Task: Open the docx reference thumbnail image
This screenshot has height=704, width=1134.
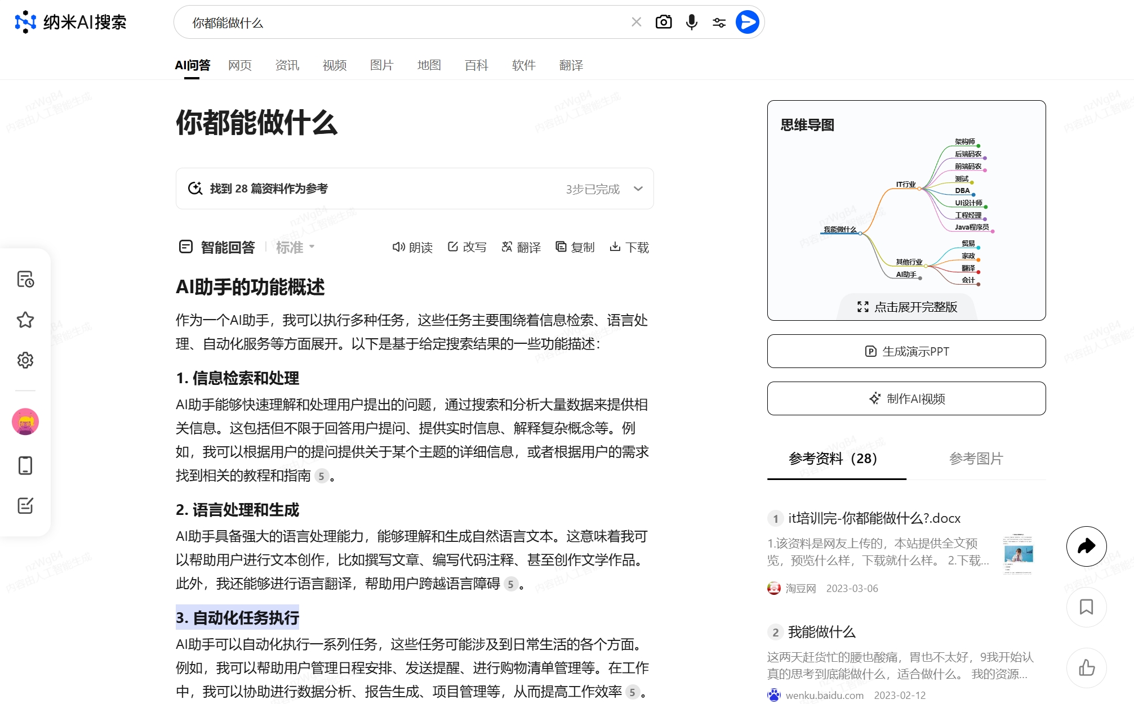Action: 1019,554
